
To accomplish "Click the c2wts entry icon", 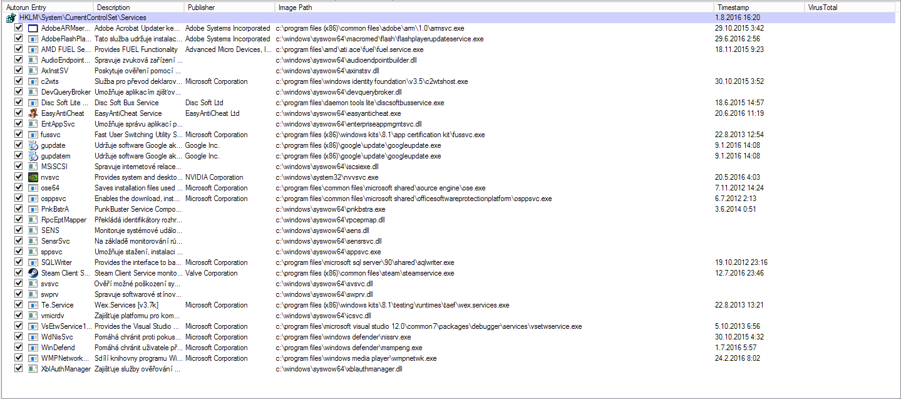I will [33, 81].
